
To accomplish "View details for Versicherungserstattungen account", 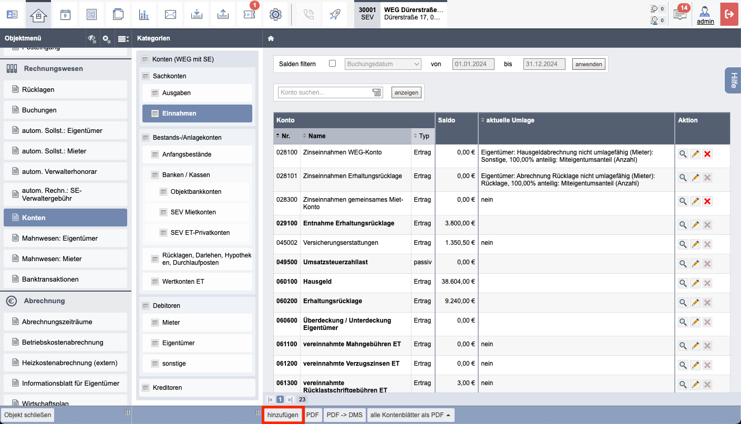I will tap(683, 244).
